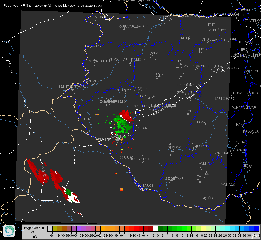Select the BICSKE label
Image resolution: width=261 pixels, height=240 pixels.
pos(231,39)
